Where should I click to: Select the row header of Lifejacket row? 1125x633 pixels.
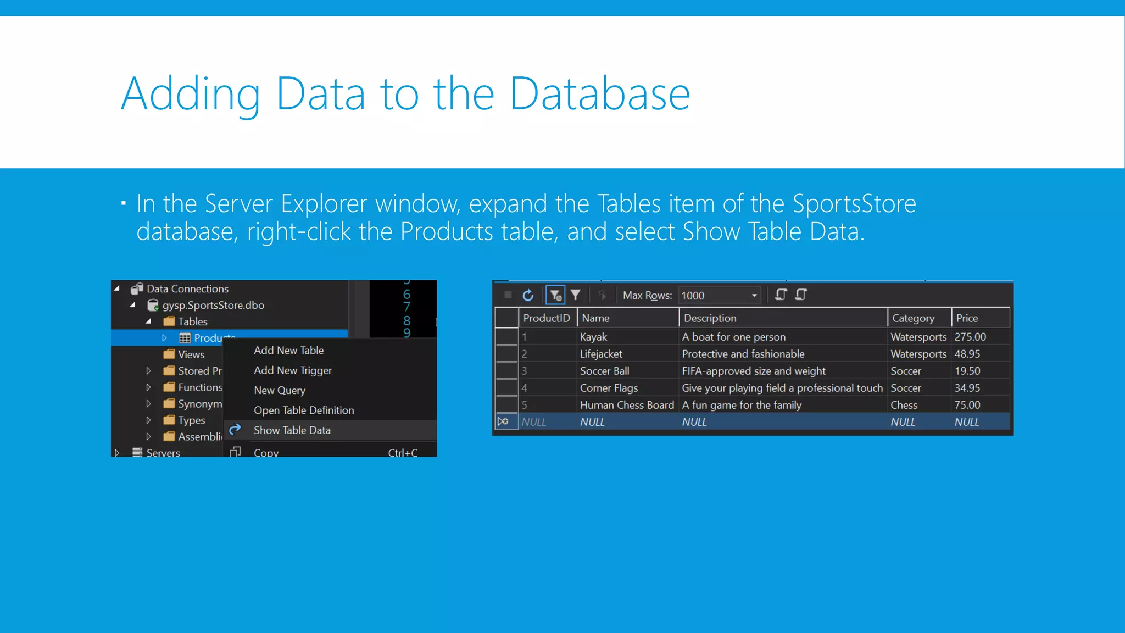tap(507, 353)
